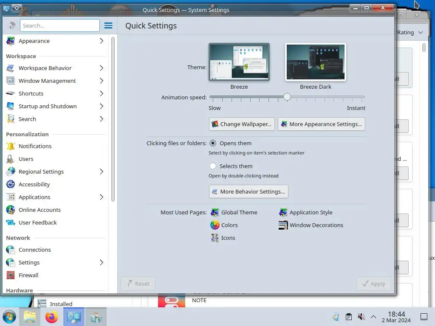Screen dimensions: 435x326
Task: Click the Workspace Behavior icon
Action: point(11,68)
